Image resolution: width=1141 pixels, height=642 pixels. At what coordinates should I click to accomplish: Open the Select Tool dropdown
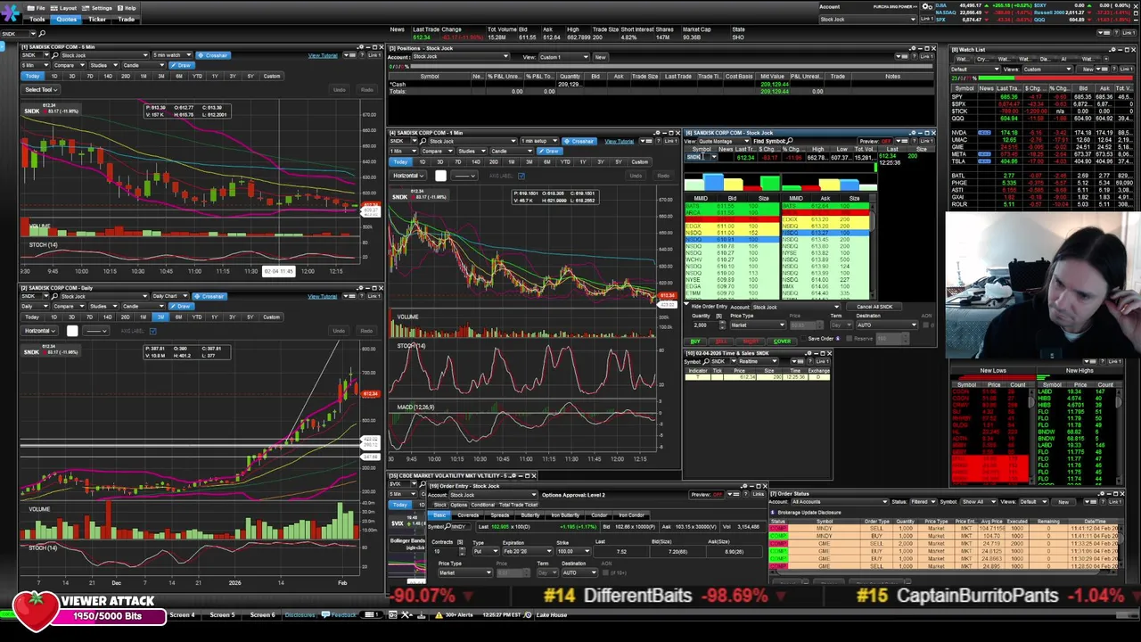(x=40, y=89)
